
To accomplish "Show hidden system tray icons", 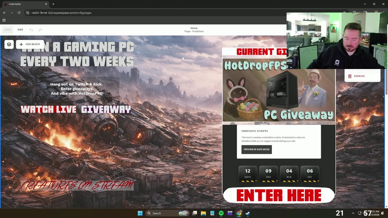I will [x=353, y=213].
